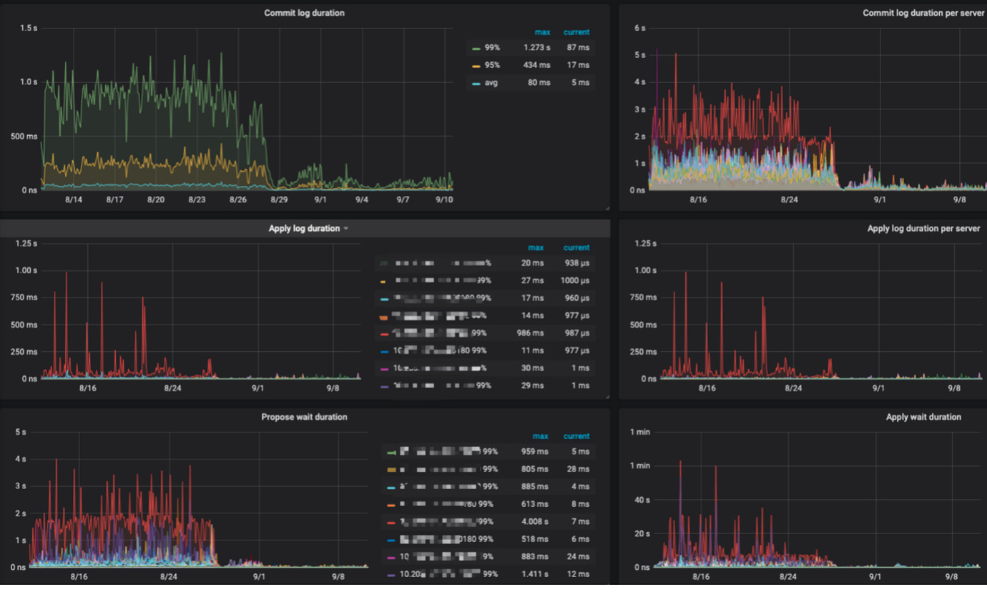The width and height of the screenshot is (987, 592).
Task: Click the cyan swatch in the 885 ms legend row
Action: pyautogui.click(x=391, y=488)
